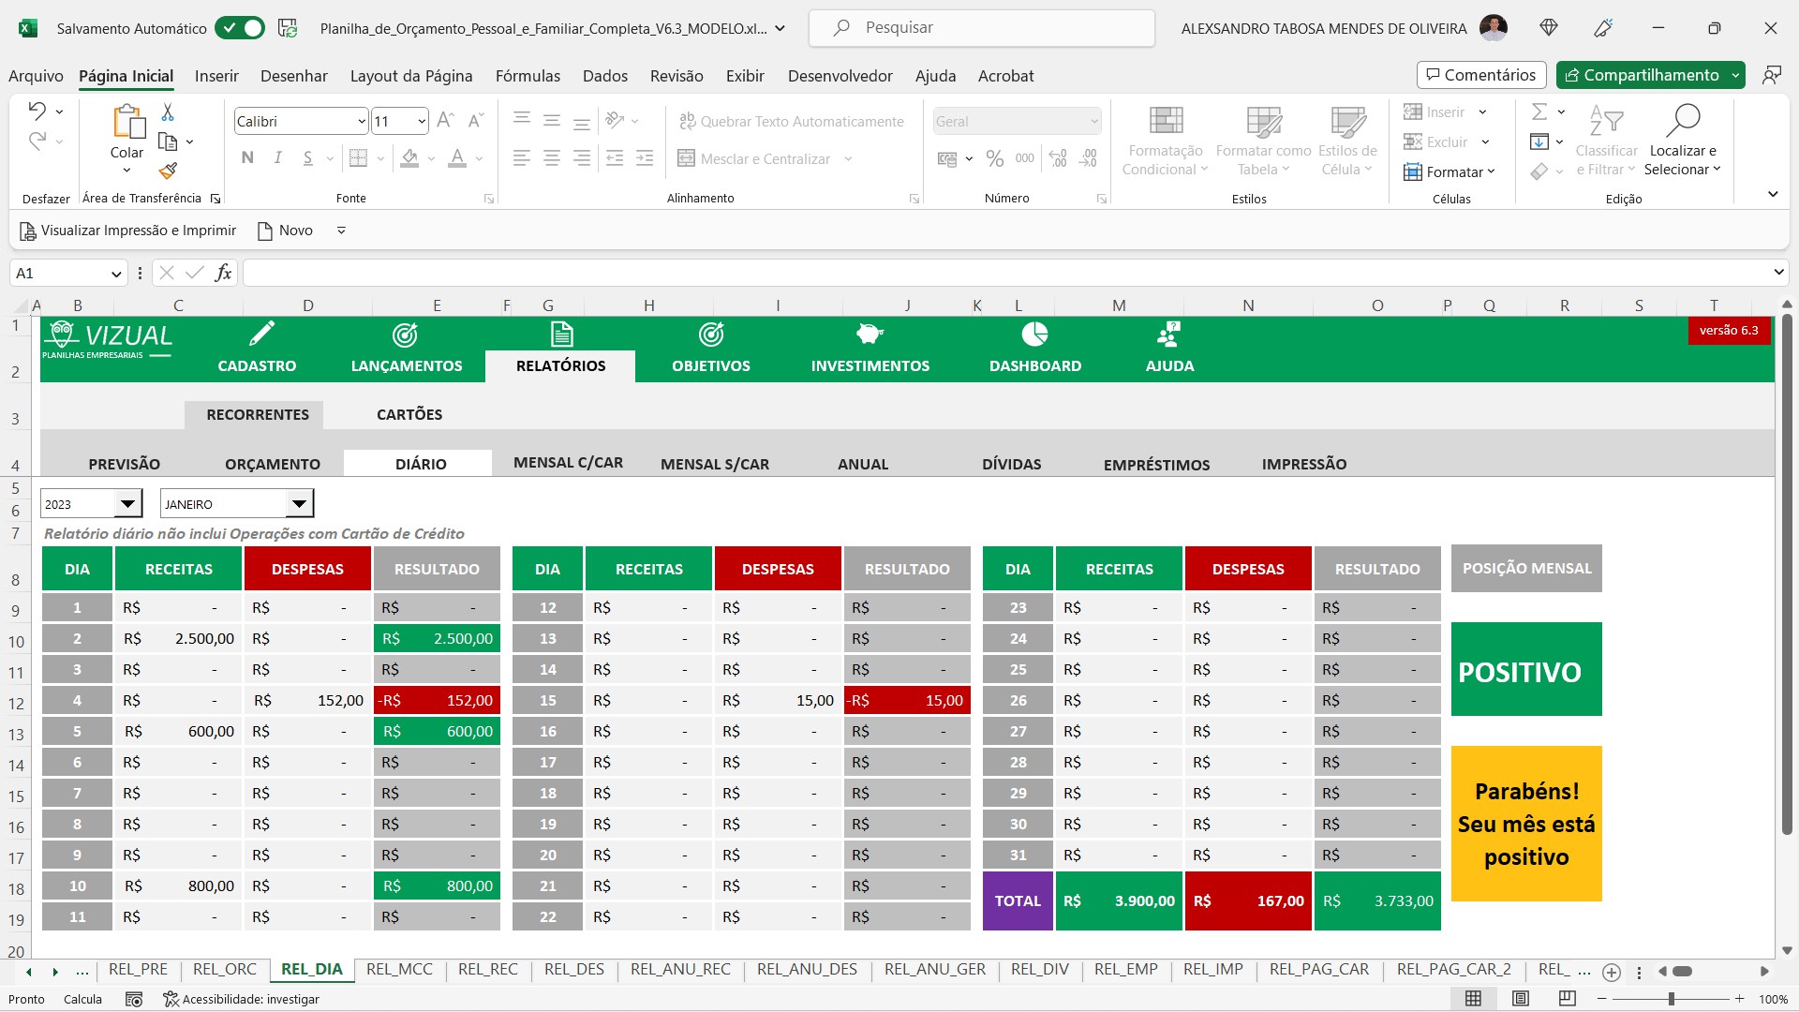The width and height of the screenshot is (1799, 1012).
Task: Use the Pincel de Formatação tool
Action: click(x=168, y=171)
